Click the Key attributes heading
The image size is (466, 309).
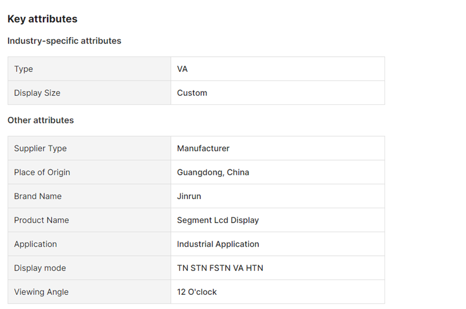42,19
